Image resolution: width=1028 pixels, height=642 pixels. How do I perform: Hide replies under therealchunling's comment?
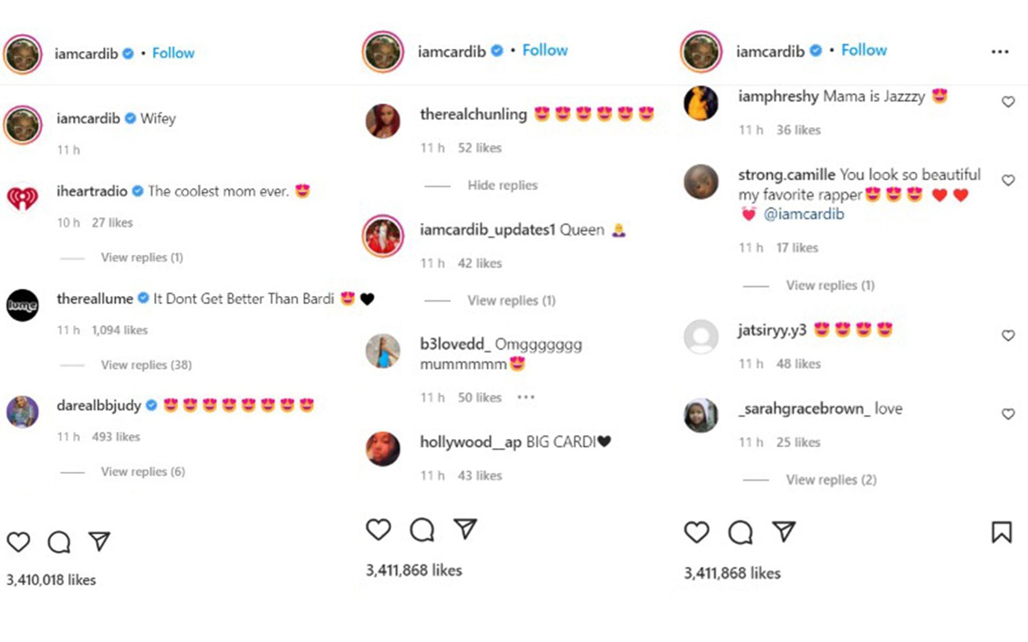(x=502, y=185)
